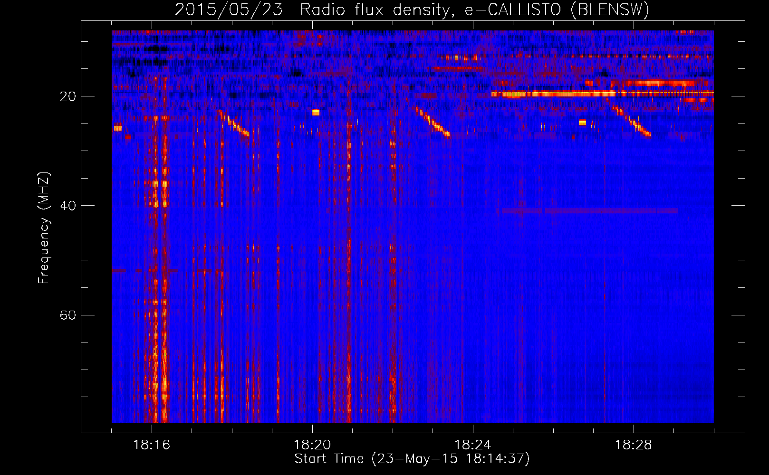Click the 18:16 time tick label
769x475 pixels.
pos(152,445)
